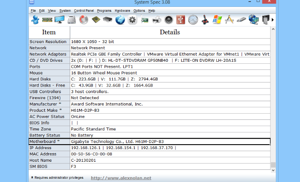The height and width of the screenshot is (182, 300).
Task: Click the blue user figure toolbar icon
Action: click(x=35, y=19)
